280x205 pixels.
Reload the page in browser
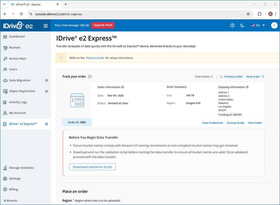pos(21,14)
